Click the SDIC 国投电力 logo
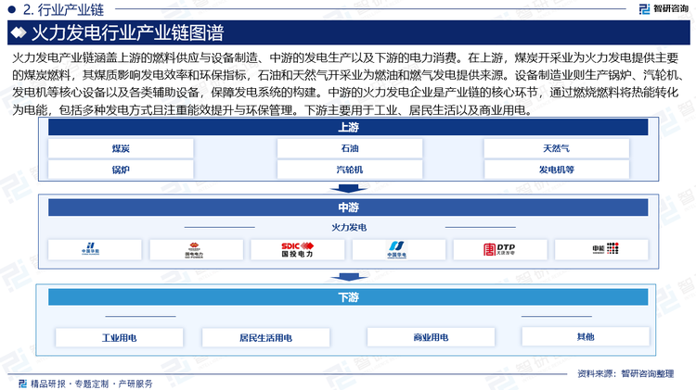 coord(297,250)
